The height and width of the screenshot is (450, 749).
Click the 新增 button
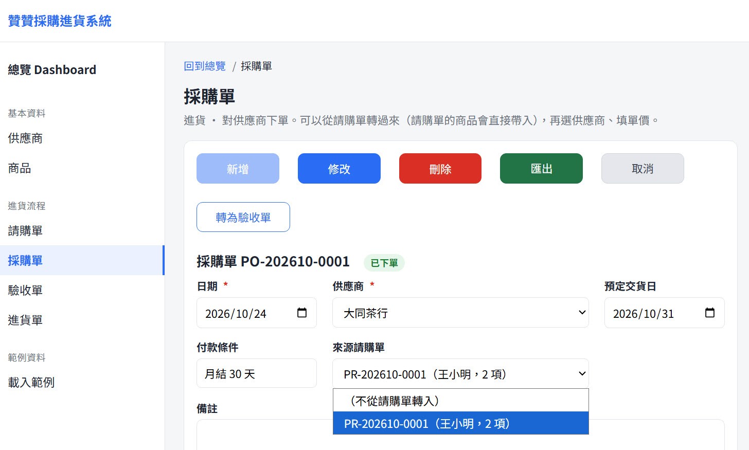[238, 169]
